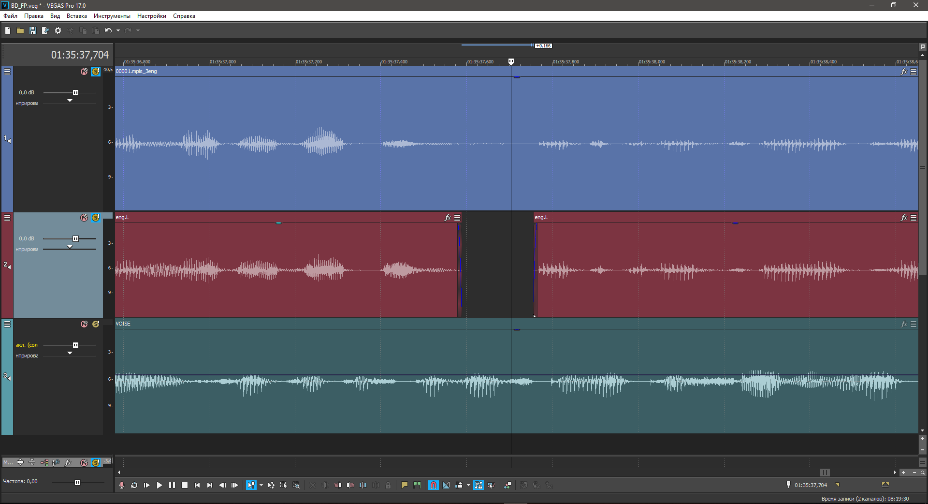
Task: Open track 3 hamburger menu
Action: pos(7,324)
